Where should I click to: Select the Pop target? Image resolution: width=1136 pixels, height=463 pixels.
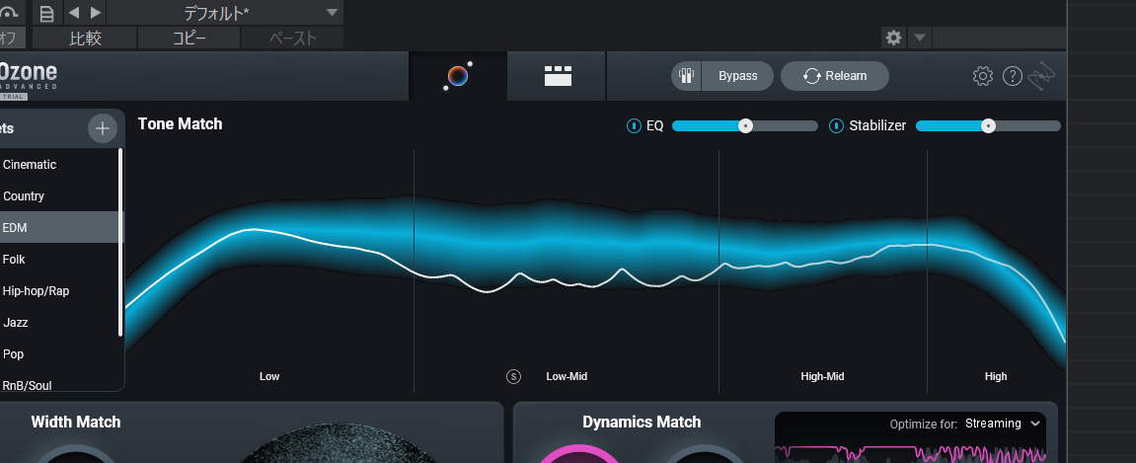coord(59,353)
